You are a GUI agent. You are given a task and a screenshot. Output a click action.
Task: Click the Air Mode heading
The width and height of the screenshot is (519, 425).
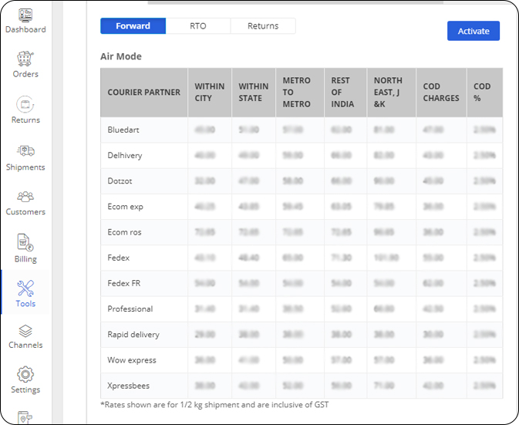click(x=121, y=56)
